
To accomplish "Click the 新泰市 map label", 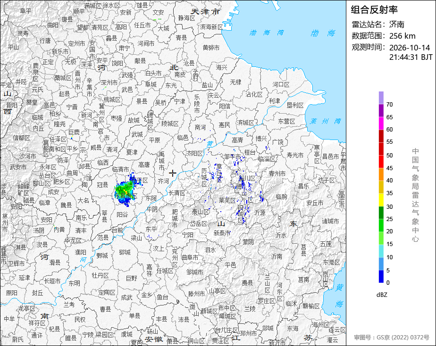I will [x=222, y=233].
